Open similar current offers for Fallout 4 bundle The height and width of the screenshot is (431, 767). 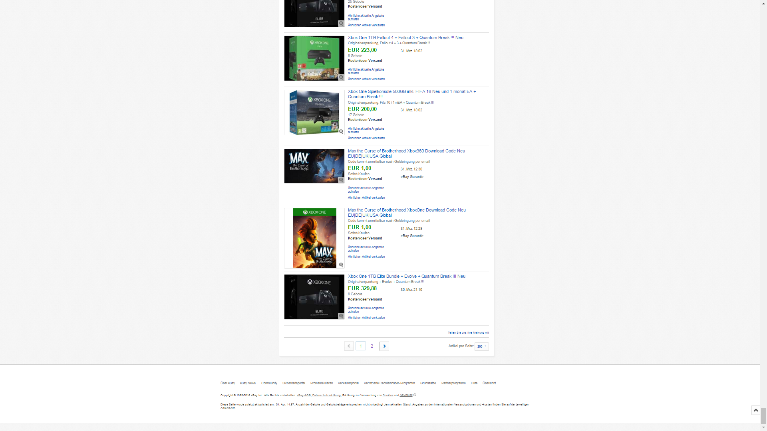[x=366, y=71]
